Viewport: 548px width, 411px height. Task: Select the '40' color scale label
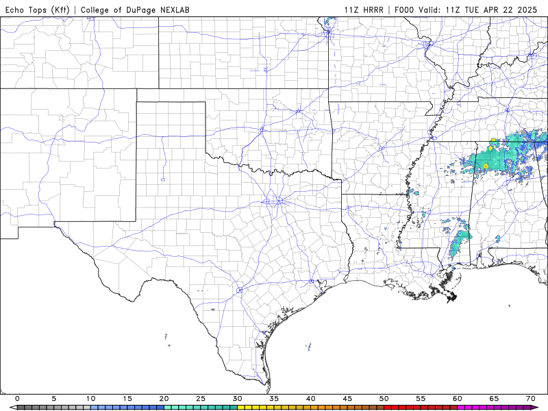point(311,399)
